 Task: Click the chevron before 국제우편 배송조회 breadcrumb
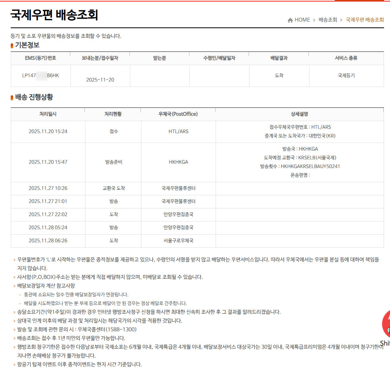click(x=341, y=20)
